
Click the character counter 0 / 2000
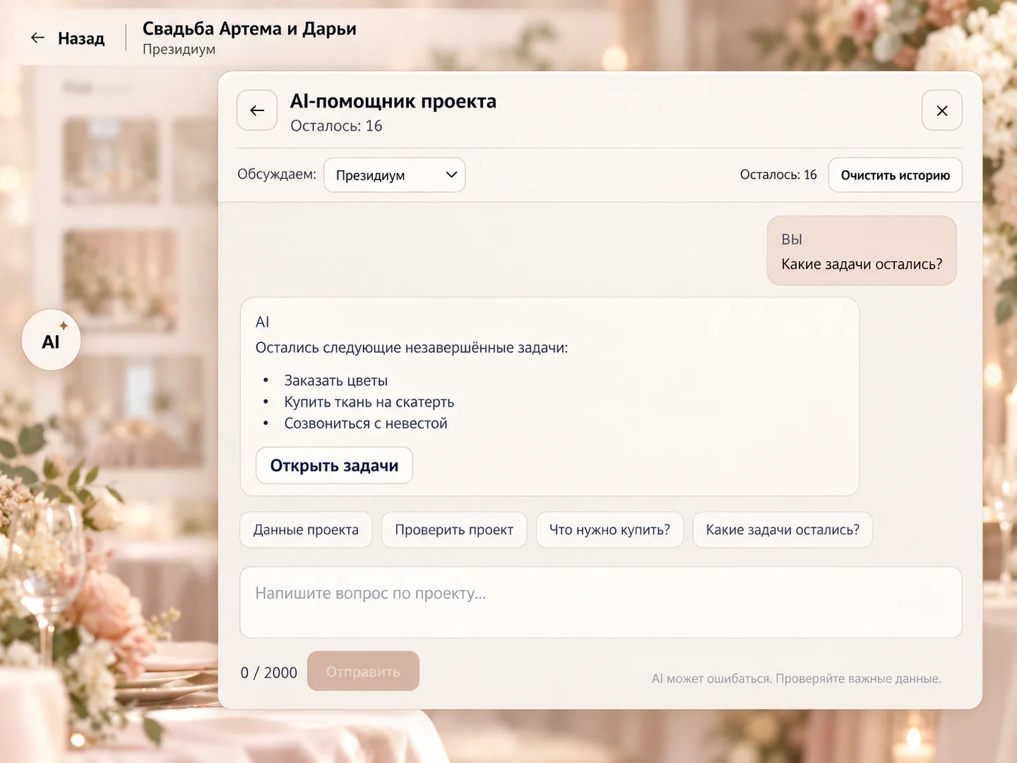(269, 672)
